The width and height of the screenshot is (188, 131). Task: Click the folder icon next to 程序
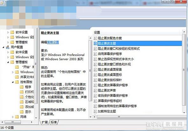tap(22, 87)
